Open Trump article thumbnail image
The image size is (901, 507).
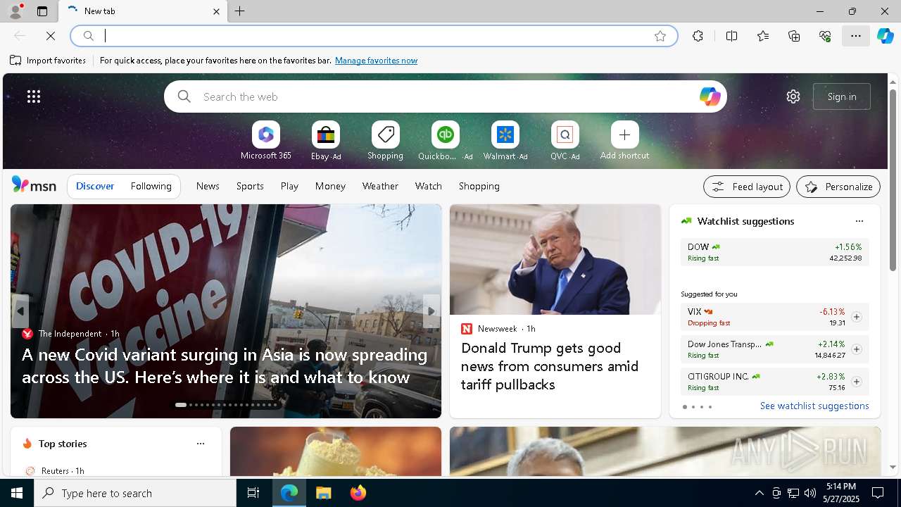pyautogui.click(x=555, y=260)
